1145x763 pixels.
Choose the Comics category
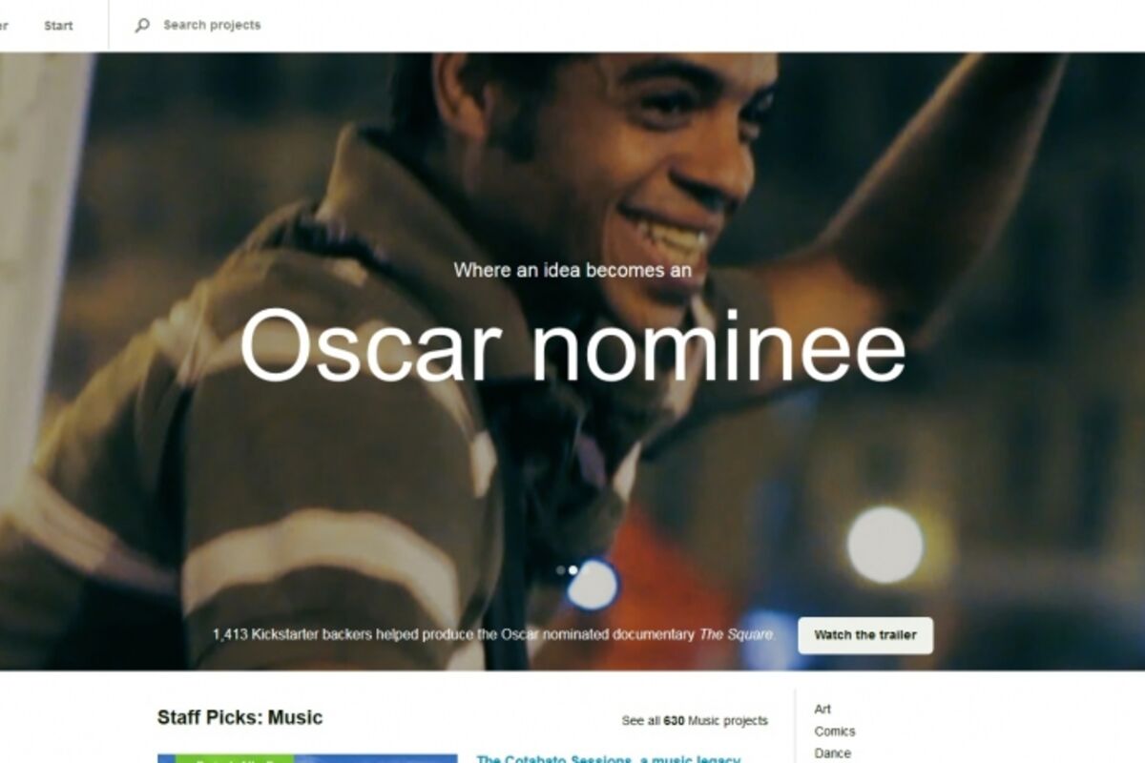tap(835, 732)
